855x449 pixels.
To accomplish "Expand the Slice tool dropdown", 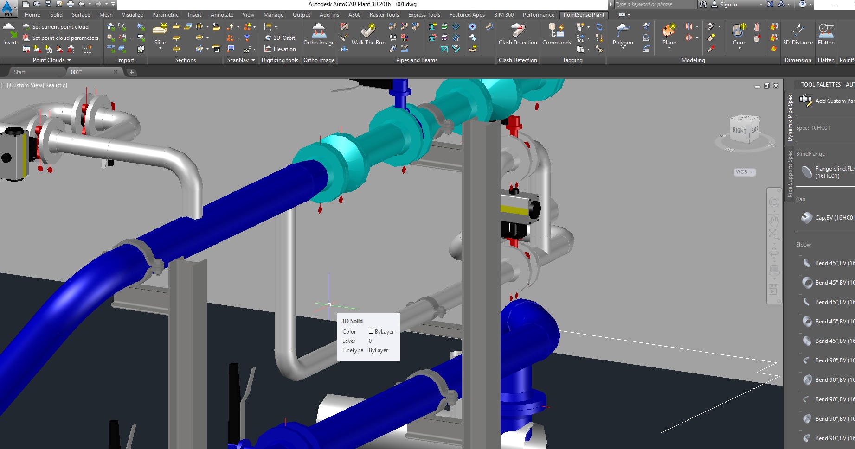I will [160, 48].
